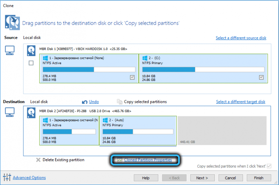
Task: Click the Destination label
Action: click(14, 102)
